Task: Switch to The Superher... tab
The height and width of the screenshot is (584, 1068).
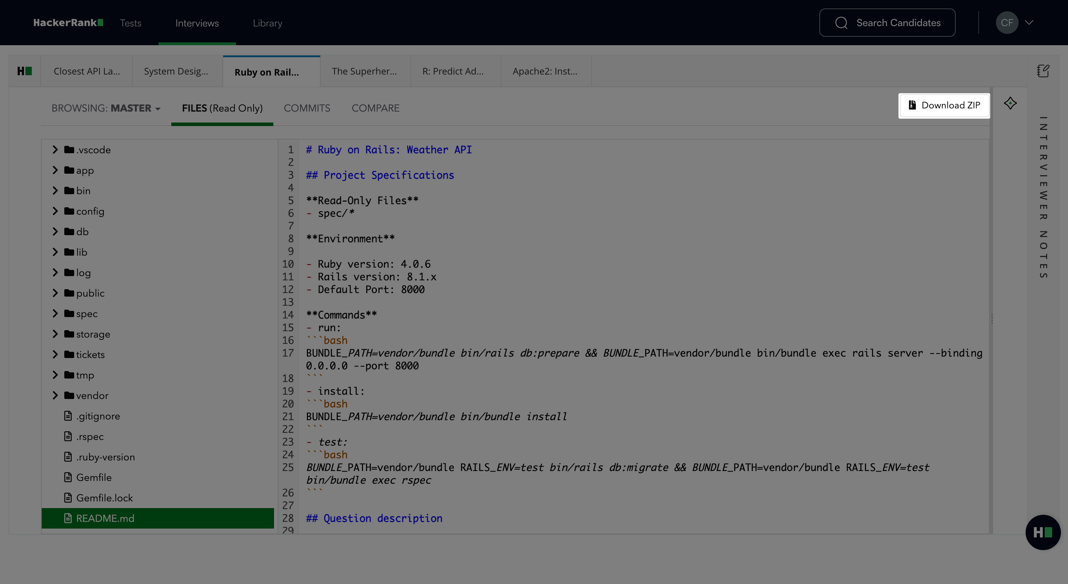Action: (364, 71)
